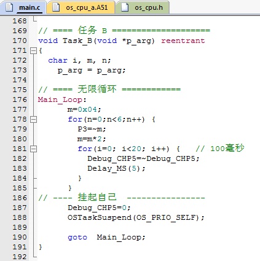Click the 'm=m*2;' statement
The height and width of the screenshot is (261, 260).
(x=92, y=139)
